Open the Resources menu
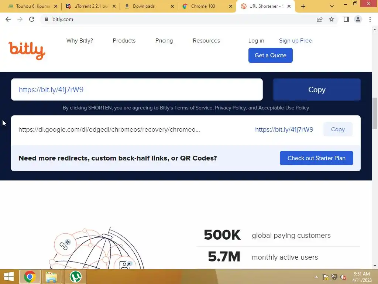 click(x=206, y=41)
